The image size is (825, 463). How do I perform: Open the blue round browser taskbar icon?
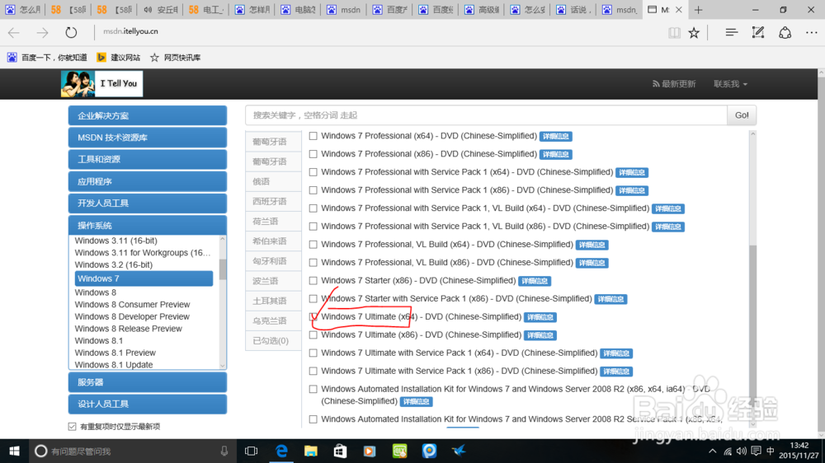(429, 451)
